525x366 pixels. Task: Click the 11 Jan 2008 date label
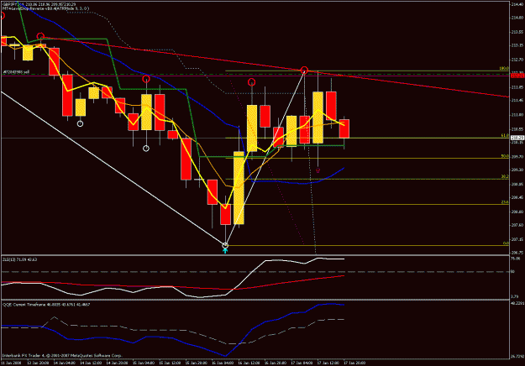10,363
